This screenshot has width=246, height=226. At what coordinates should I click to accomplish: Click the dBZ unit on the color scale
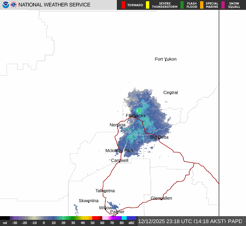coord(131,222)
